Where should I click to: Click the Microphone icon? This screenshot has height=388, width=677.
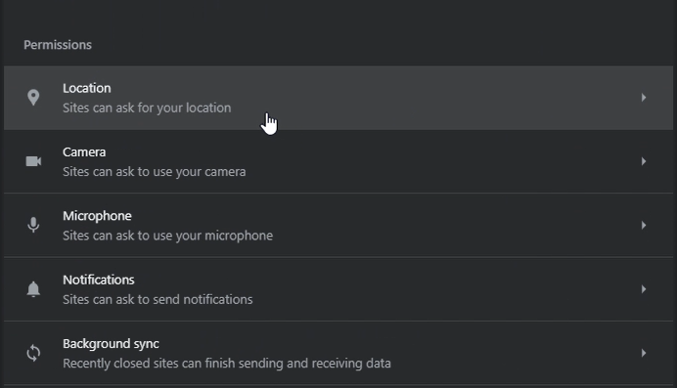33,225
